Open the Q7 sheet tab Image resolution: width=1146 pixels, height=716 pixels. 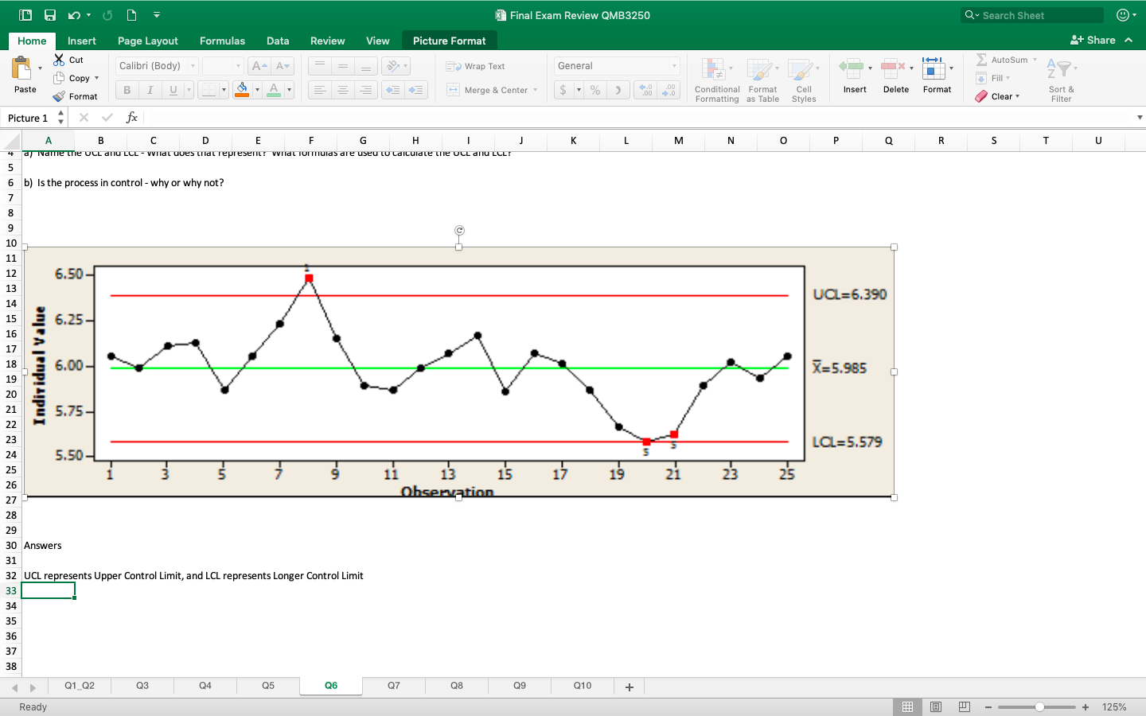click(393, 686)
